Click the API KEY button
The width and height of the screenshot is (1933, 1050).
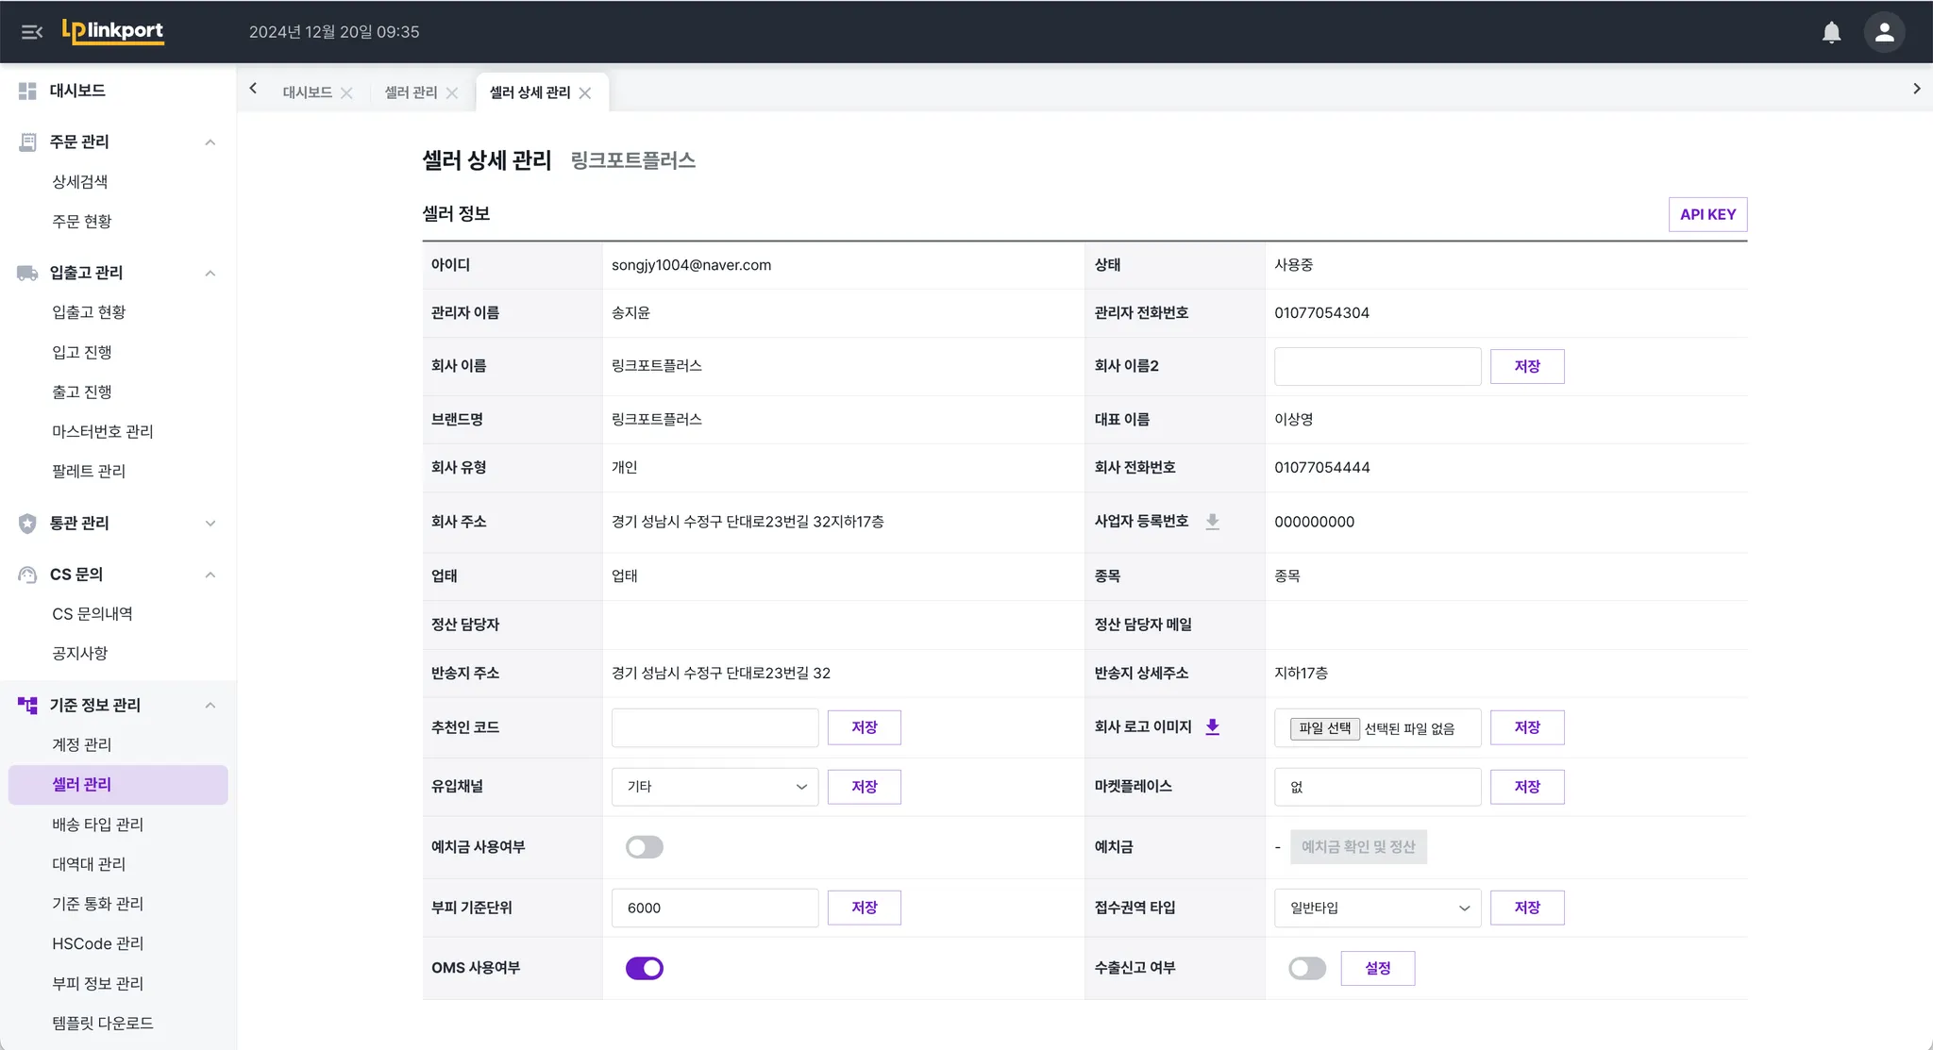coord(1707,214)
